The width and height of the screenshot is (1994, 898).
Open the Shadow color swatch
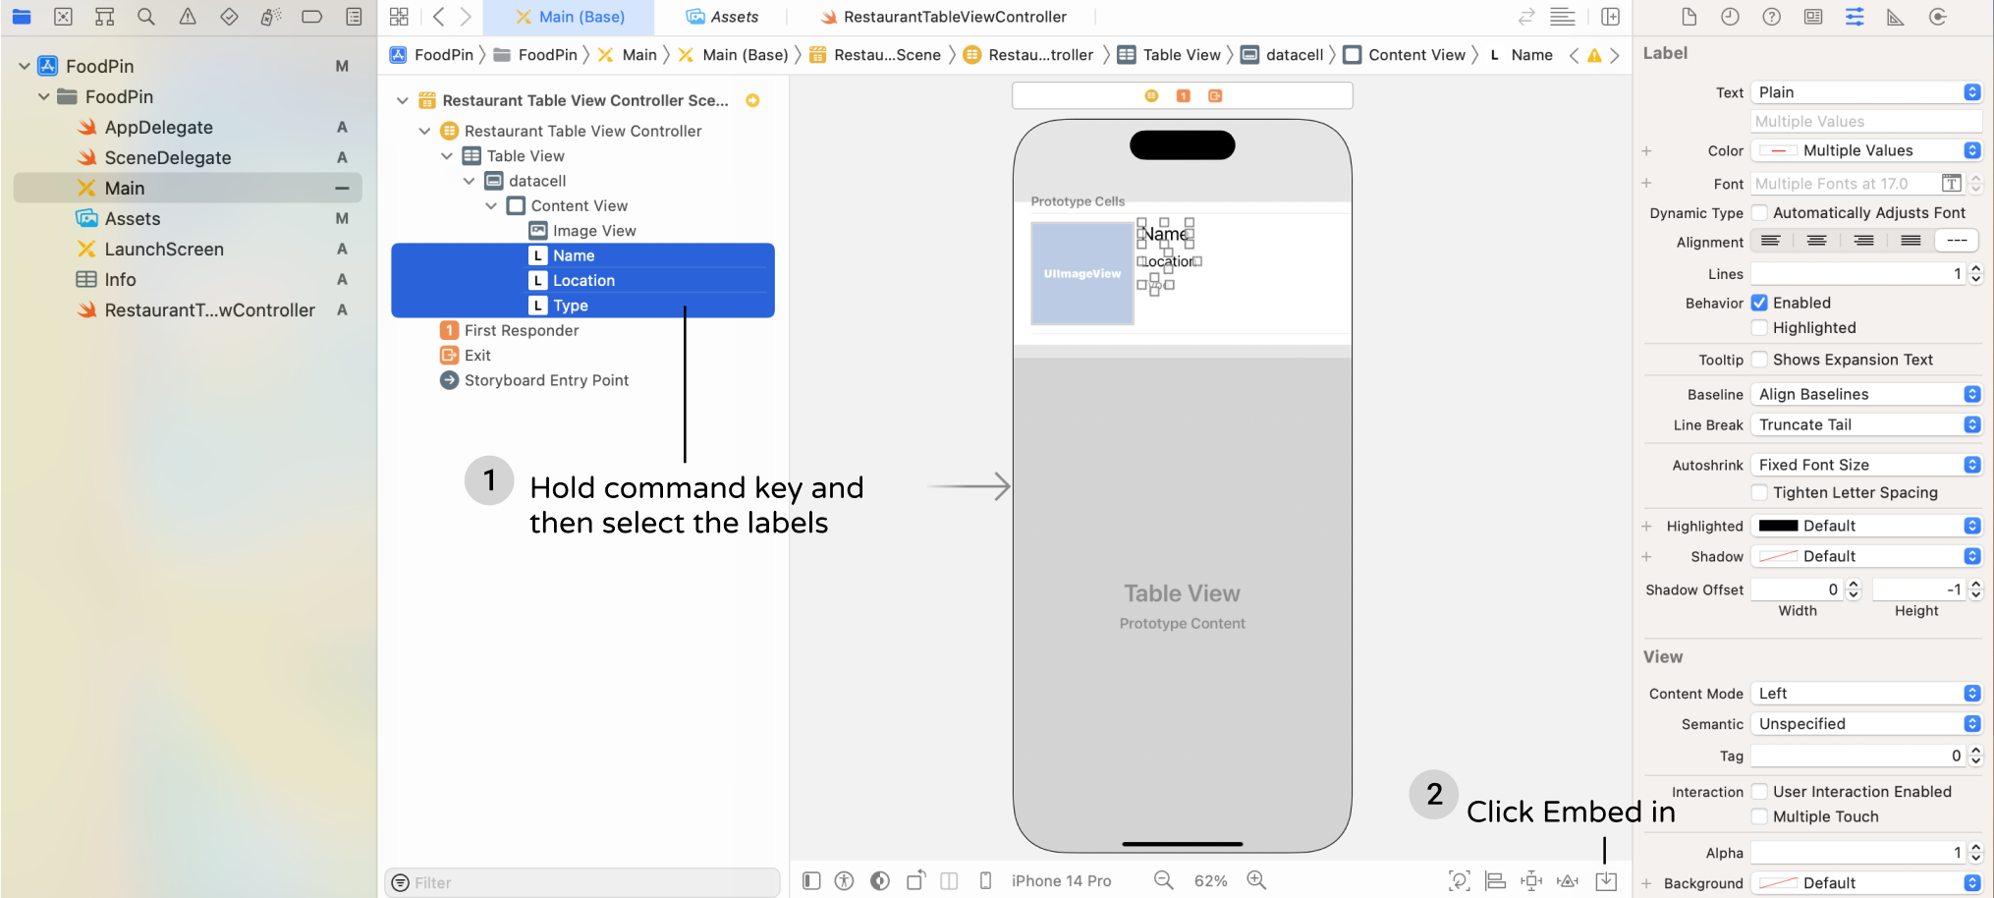(1780, 556)
